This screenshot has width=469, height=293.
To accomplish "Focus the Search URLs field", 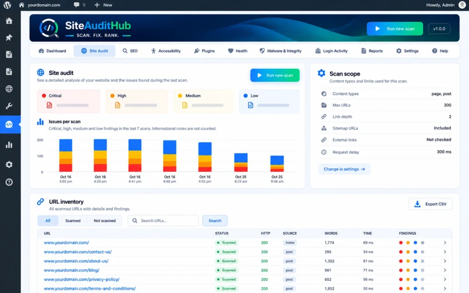I will click(x=163, y=221).
